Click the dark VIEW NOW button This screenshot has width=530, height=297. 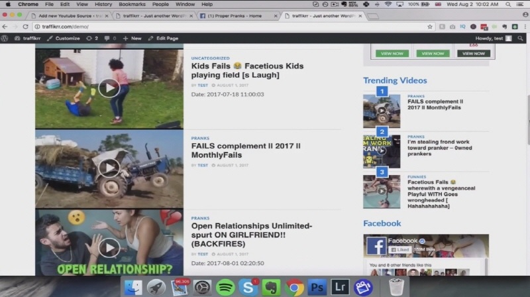(473, 54)
